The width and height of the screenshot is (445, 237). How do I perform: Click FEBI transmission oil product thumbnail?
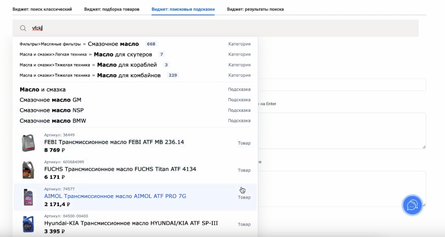[28, 143]
